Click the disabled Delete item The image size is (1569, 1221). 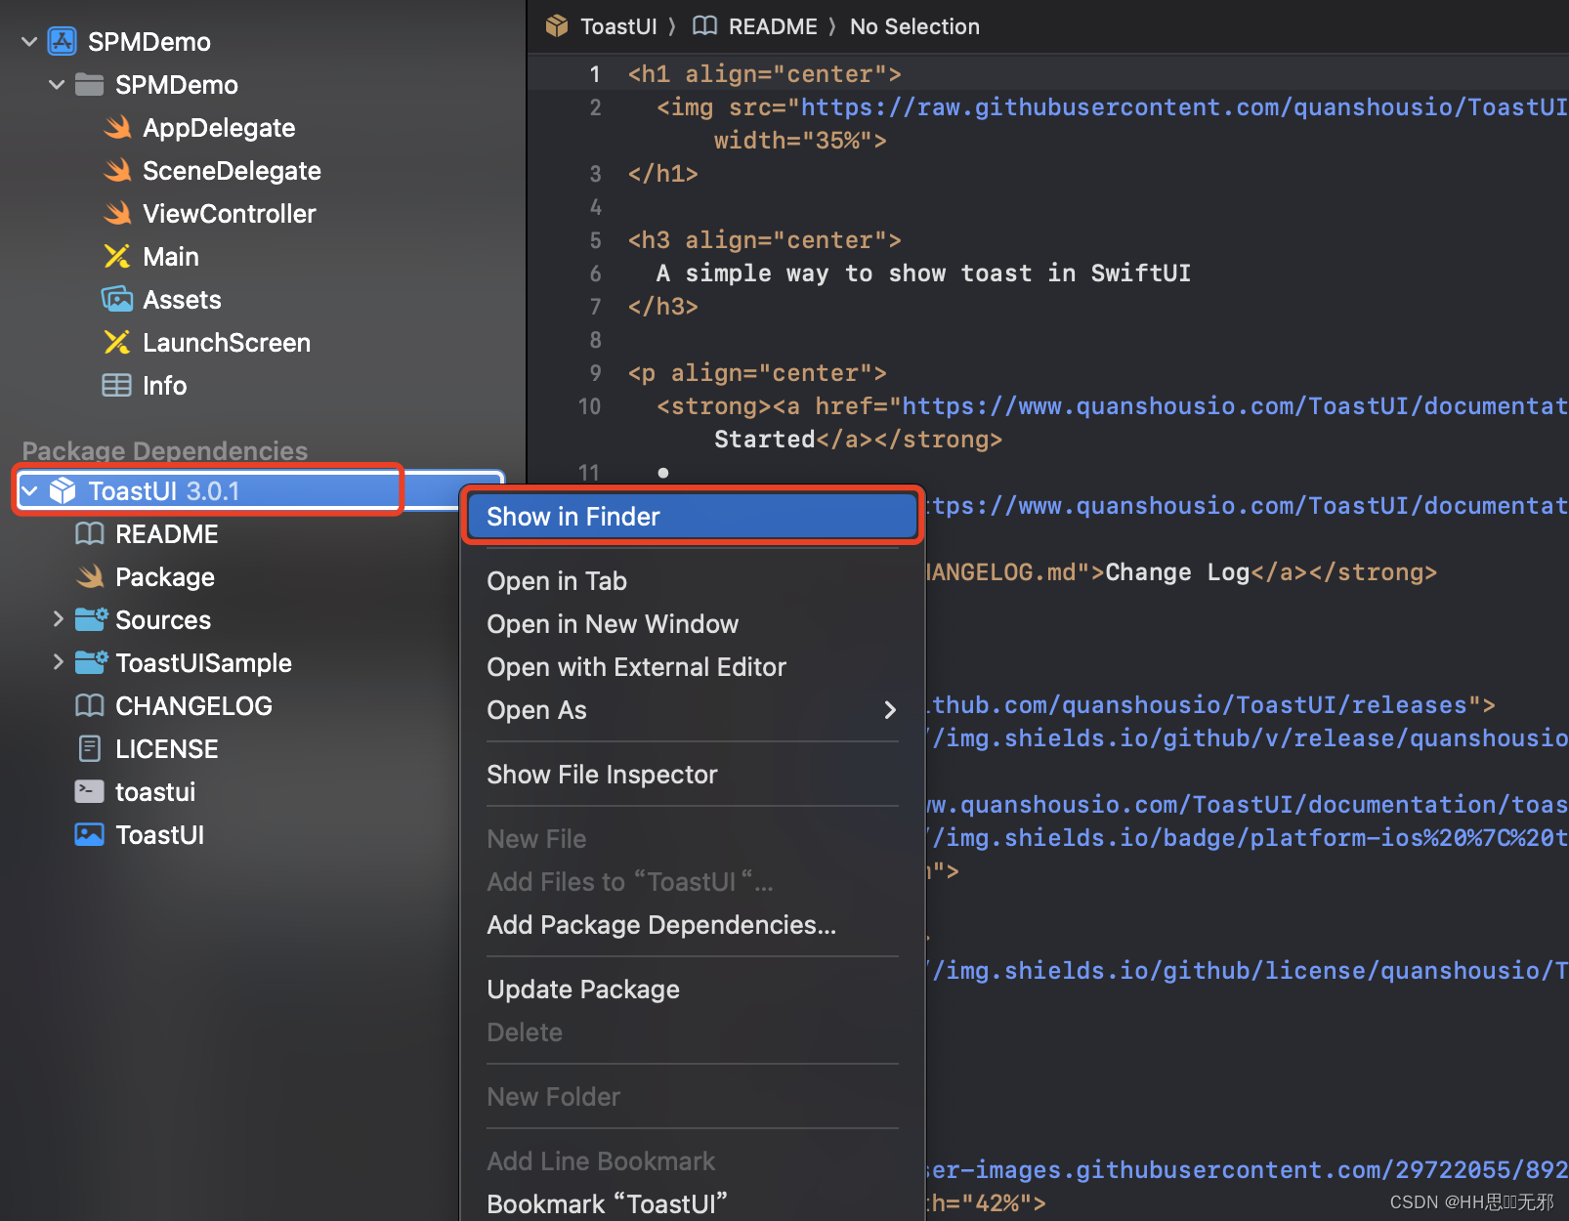click(x=693, y=1032)
